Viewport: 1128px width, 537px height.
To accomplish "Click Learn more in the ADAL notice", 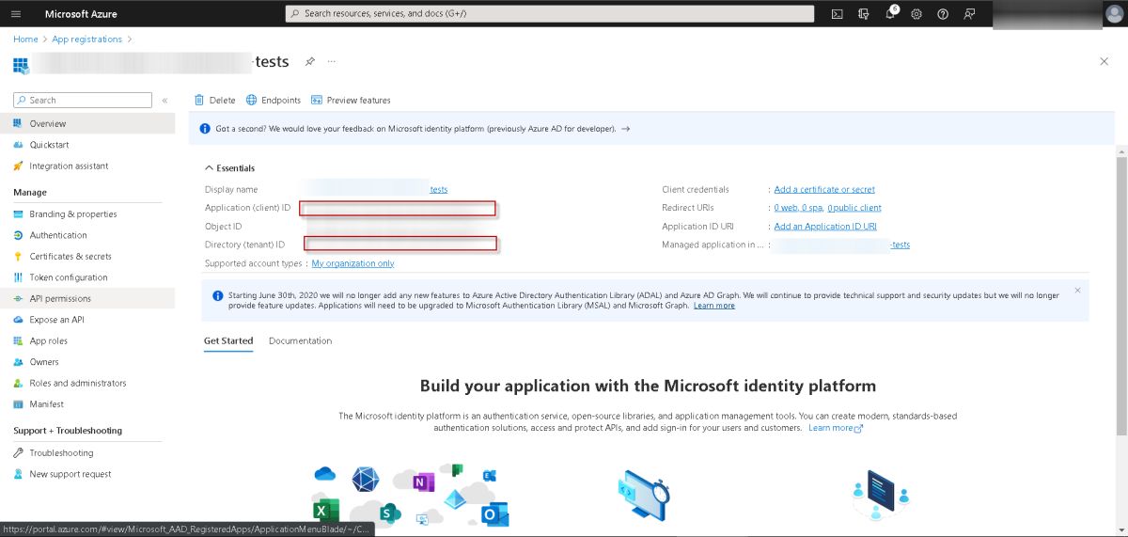I will (714, 306).
